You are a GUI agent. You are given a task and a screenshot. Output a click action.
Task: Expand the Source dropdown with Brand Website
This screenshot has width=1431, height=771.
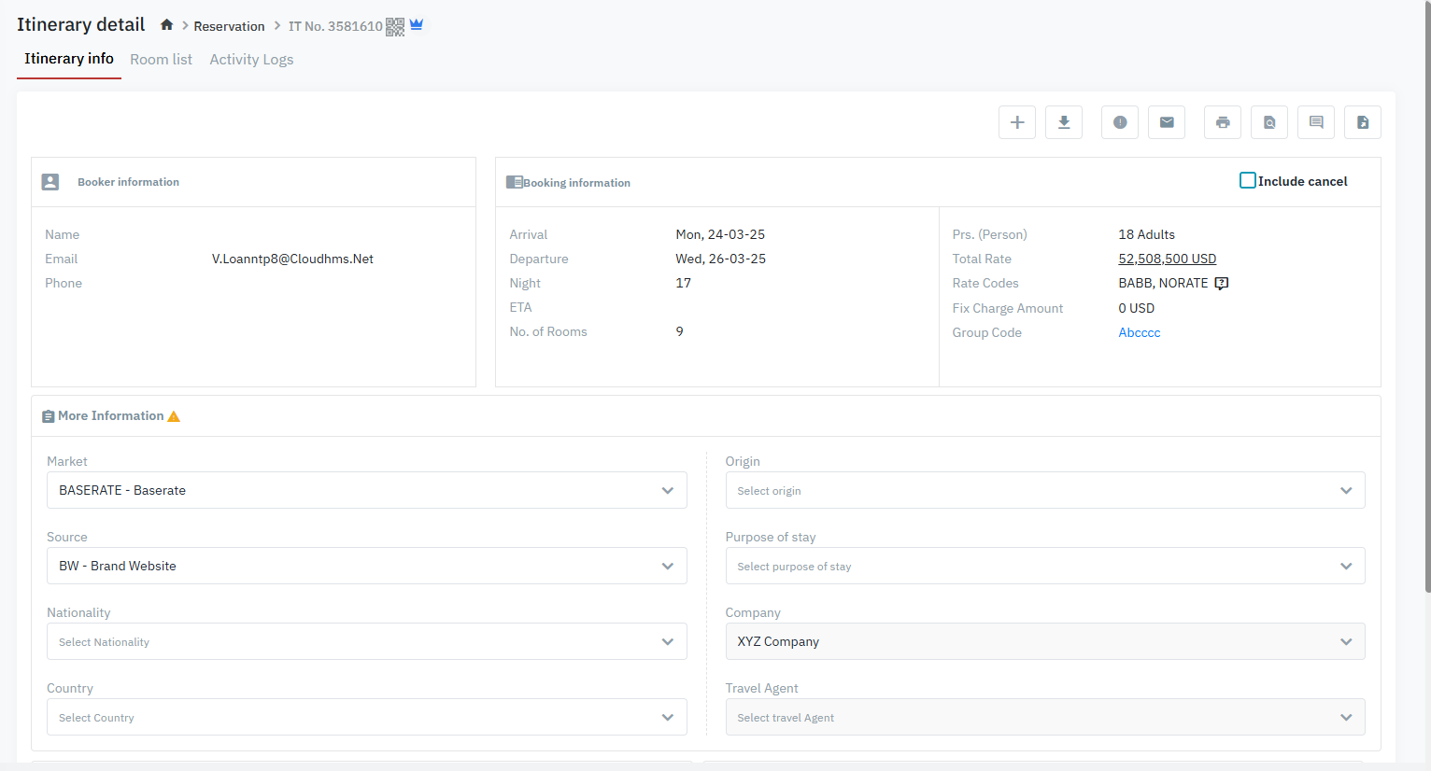[366, 566]
